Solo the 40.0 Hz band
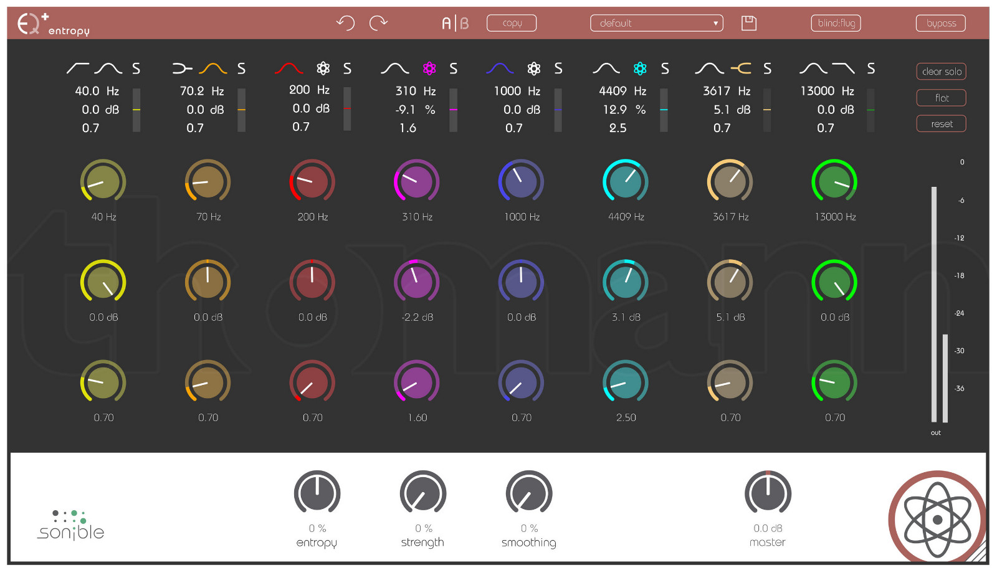Screen dimensions: 997x570 click(136, 69)
